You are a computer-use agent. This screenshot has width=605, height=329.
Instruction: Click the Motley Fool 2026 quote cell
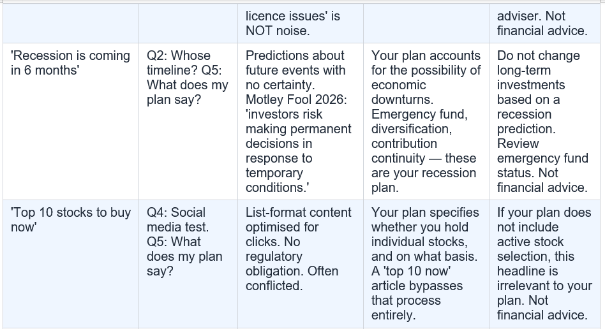[x=301, y=122]
